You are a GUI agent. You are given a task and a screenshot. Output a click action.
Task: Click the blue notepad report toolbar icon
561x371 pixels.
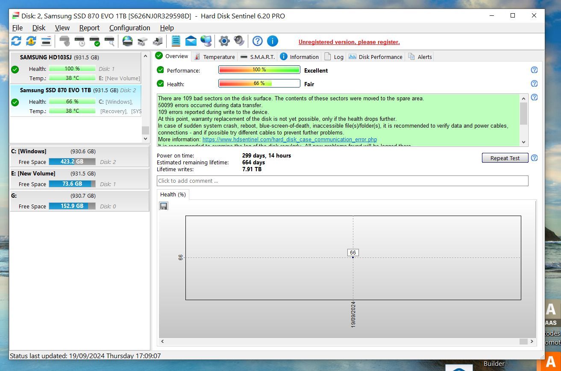click(176, 41)
